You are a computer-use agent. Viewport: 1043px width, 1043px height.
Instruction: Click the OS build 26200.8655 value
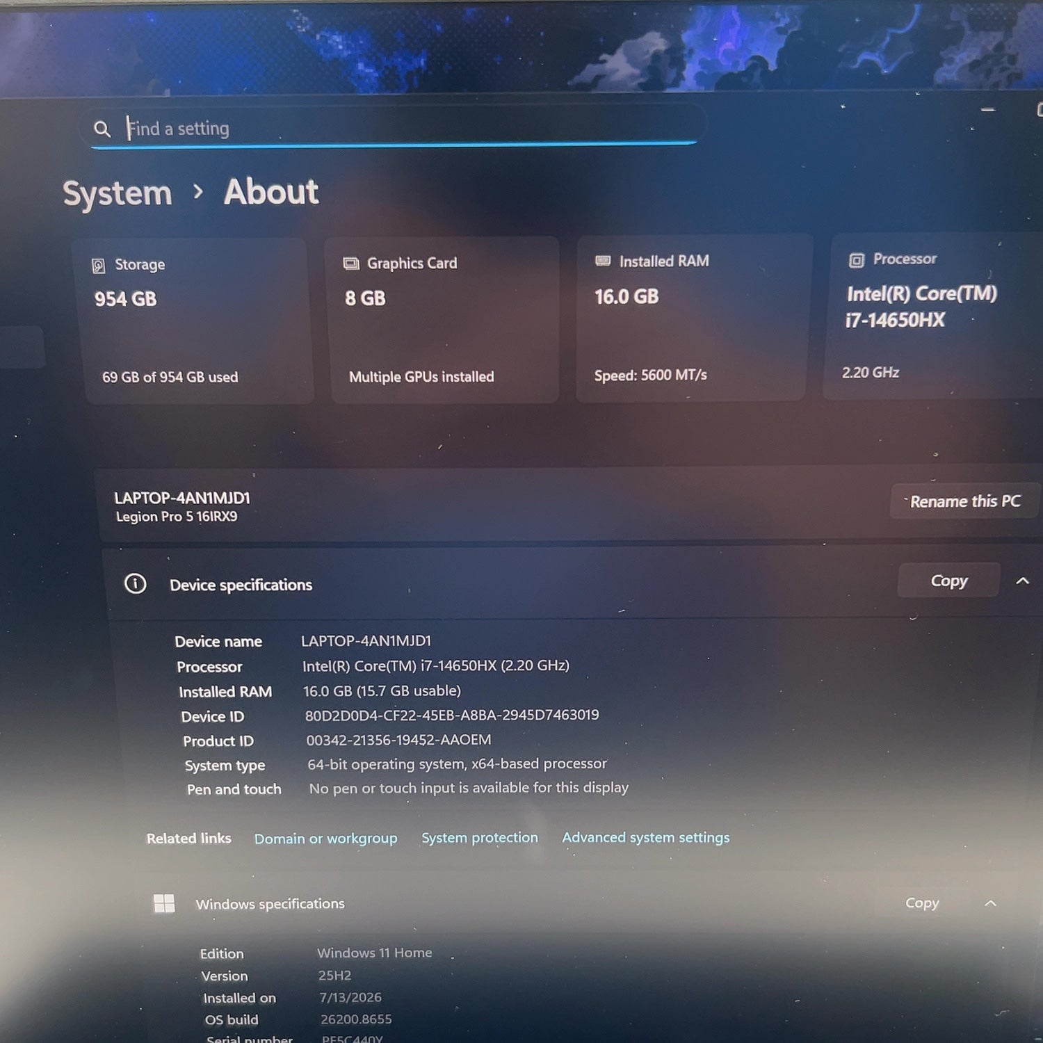click(356, 1019)
